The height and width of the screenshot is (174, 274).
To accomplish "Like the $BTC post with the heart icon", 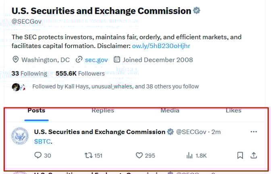I will [x=139, y=155].
